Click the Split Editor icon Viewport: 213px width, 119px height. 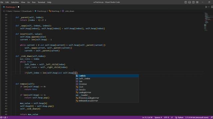(x=212, y=7)
